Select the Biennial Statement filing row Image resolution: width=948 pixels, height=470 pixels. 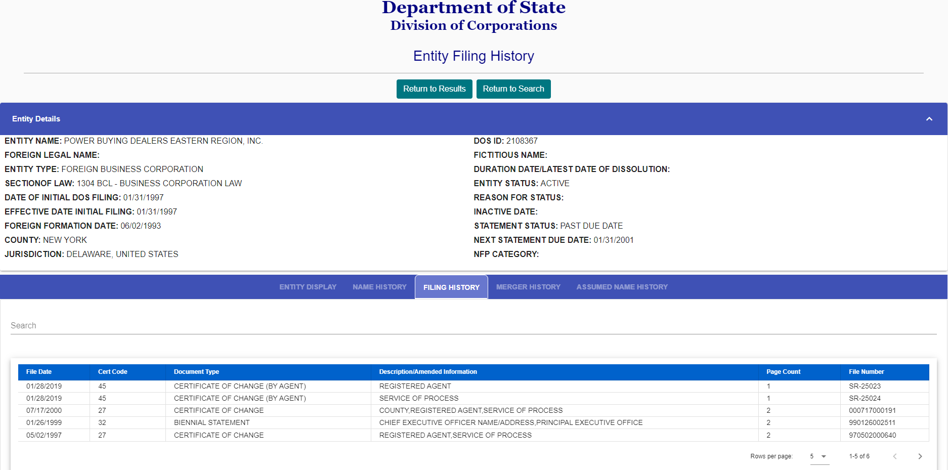pos(473,422)
